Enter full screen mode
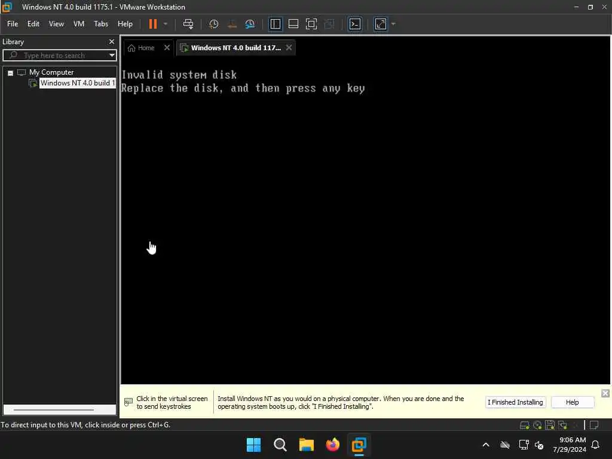Screen dimensions: 612x459 point(311,24)
